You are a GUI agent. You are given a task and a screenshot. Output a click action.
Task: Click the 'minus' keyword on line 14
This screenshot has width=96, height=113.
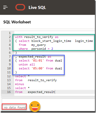click(x=20, y=84)
